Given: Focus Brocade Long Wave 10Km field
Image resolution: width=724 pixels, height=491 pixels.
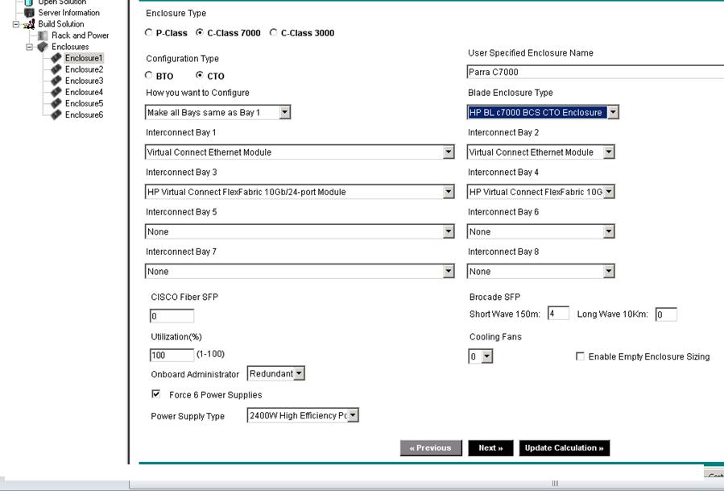Looking at the screenshot, I should click(x=666, y=314).
